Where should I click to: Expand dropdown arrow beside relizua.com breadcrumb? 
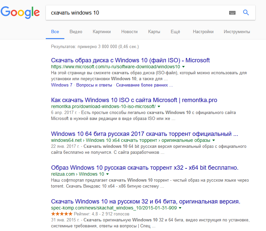107,174
